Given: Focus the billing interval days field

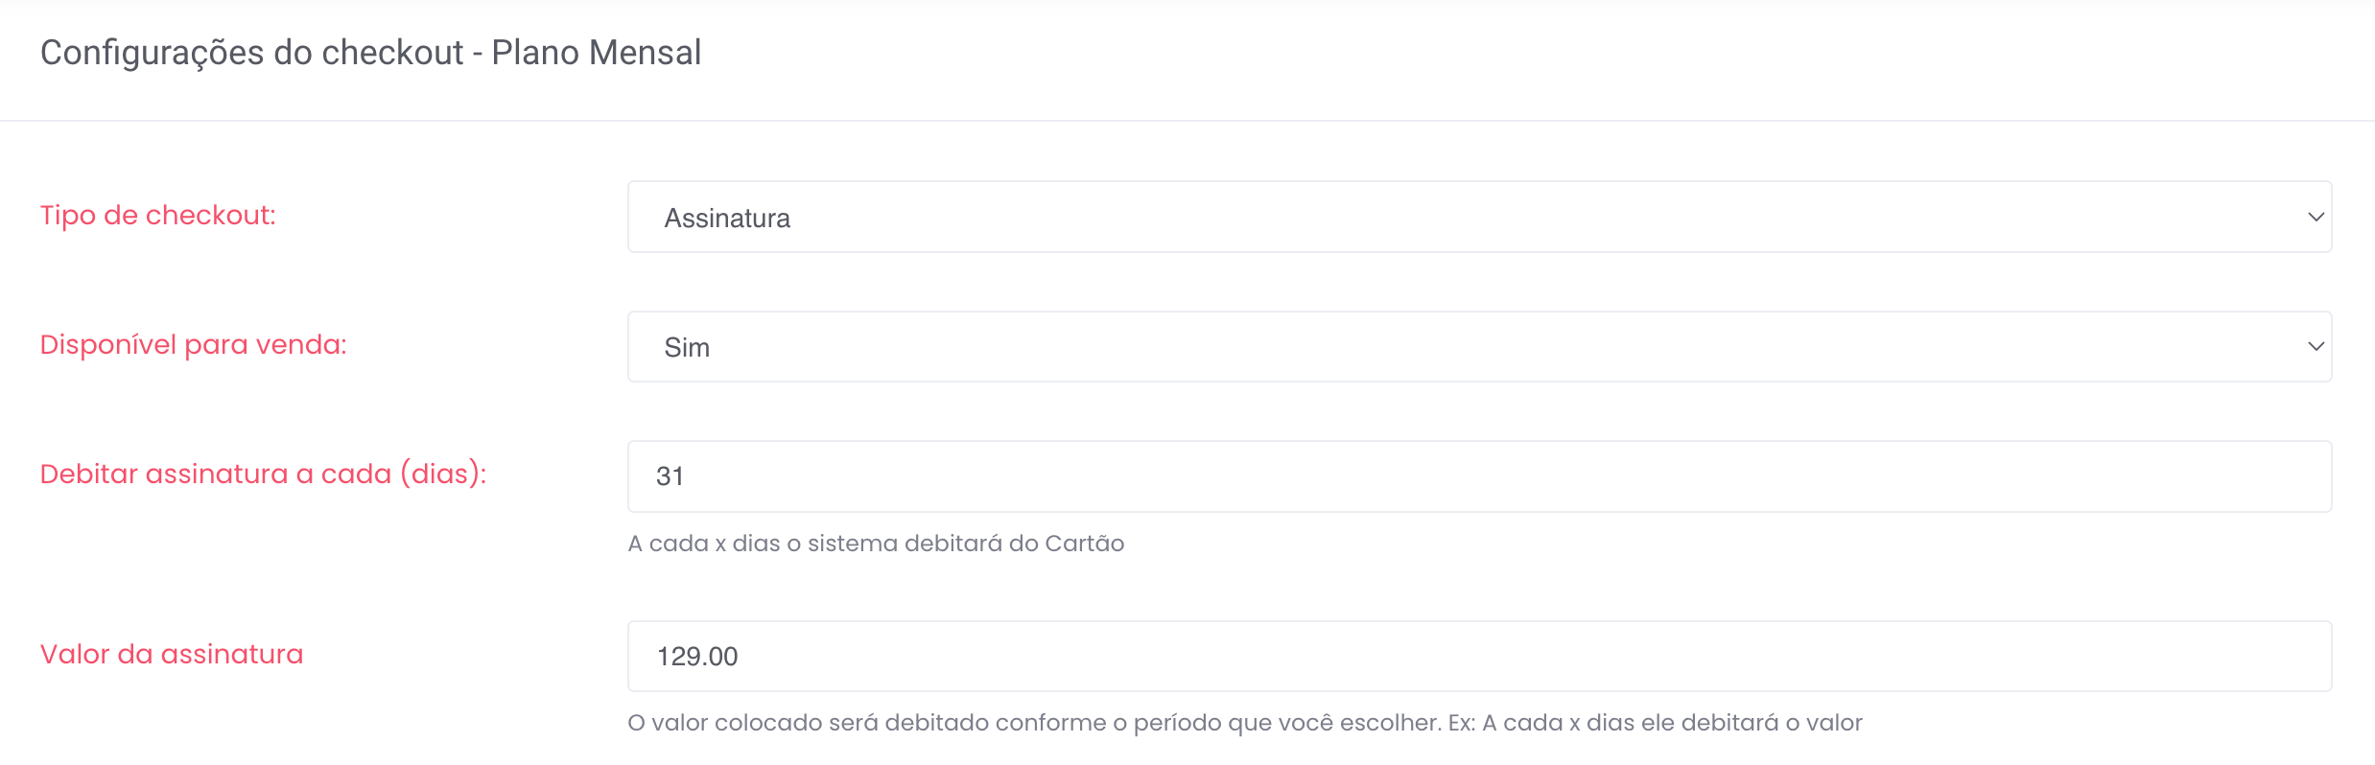Looking at the screenshot, I should point(1477,476).
